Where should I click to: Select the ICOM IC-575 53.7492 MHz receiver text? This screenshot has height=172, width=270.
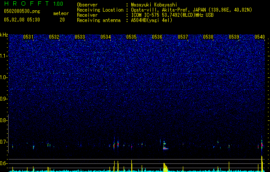coord(172,15)
